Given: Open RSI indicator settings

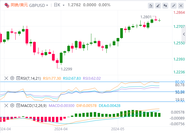Looking at the screenshot, I should (x=12, y=78).
